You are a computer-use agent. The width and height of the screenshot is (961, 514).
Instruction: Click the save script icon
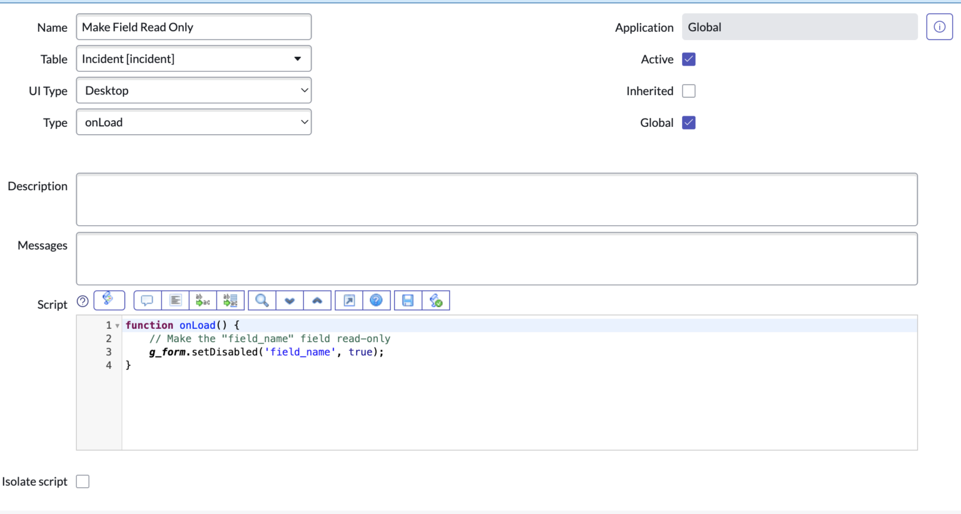pos(407,300)
